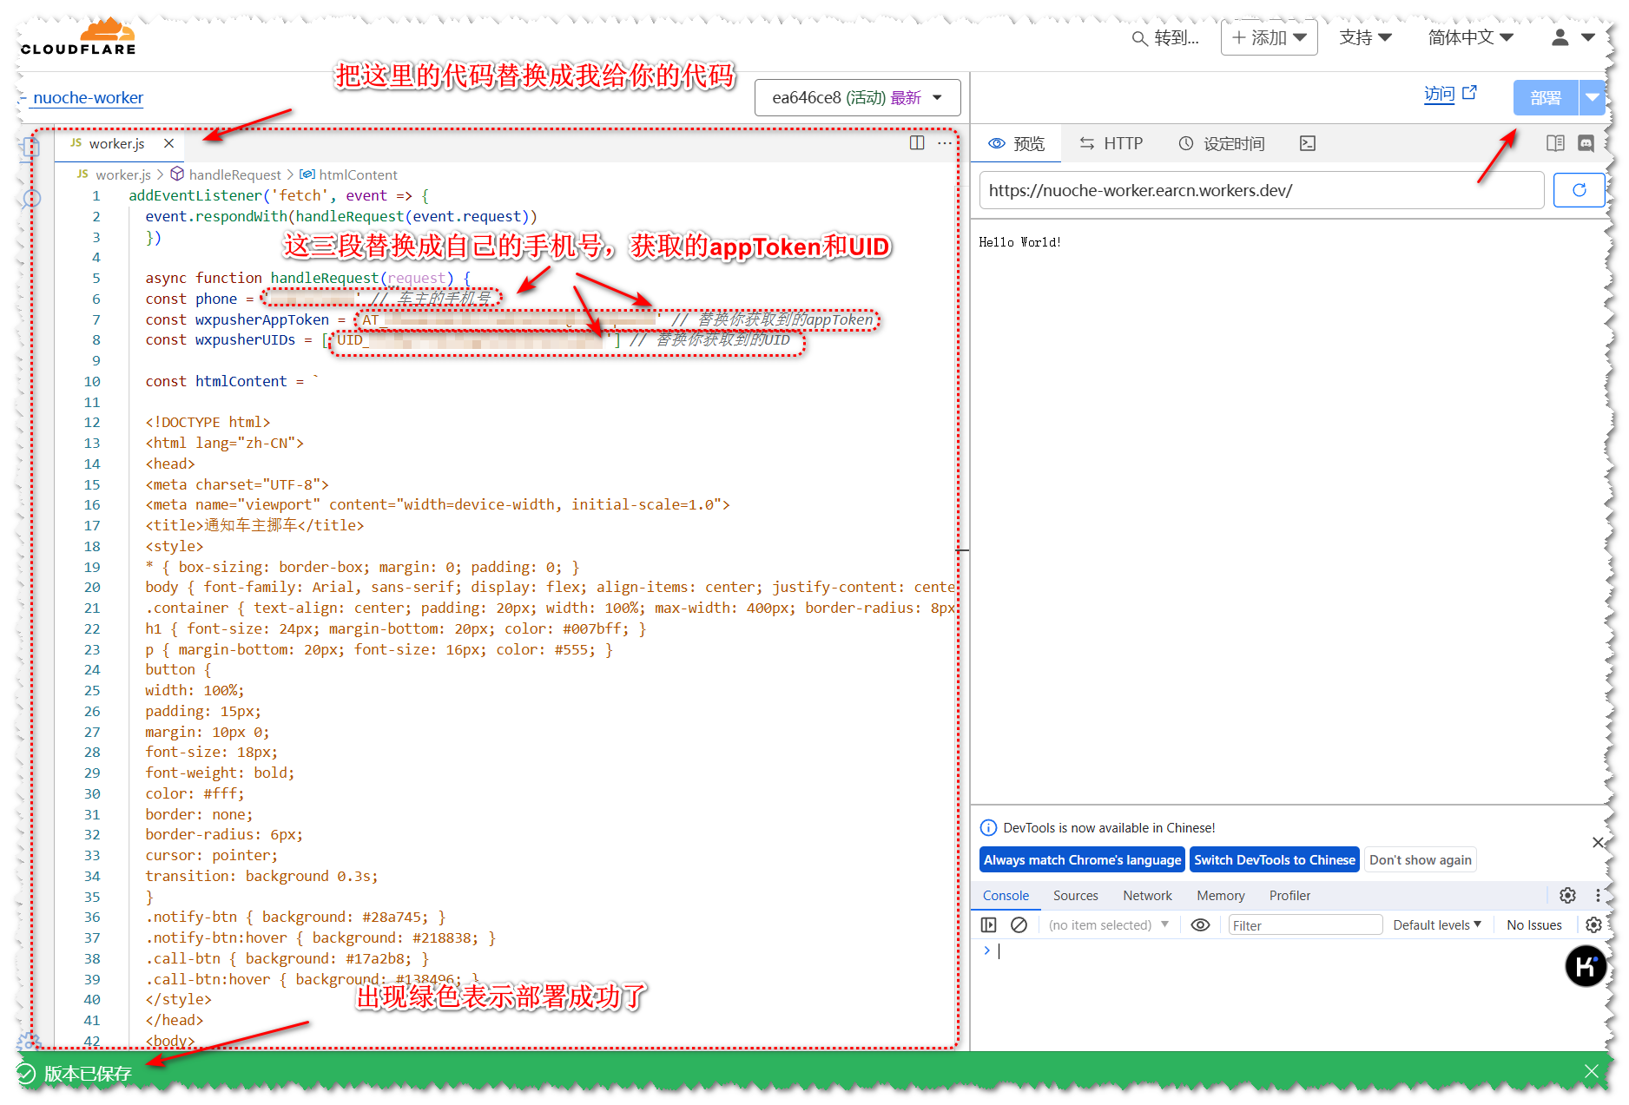This screenshot has width=1629, height=1105.
Task: Click the <title>通知车主挪车</title> line
Action: point(254,525)
